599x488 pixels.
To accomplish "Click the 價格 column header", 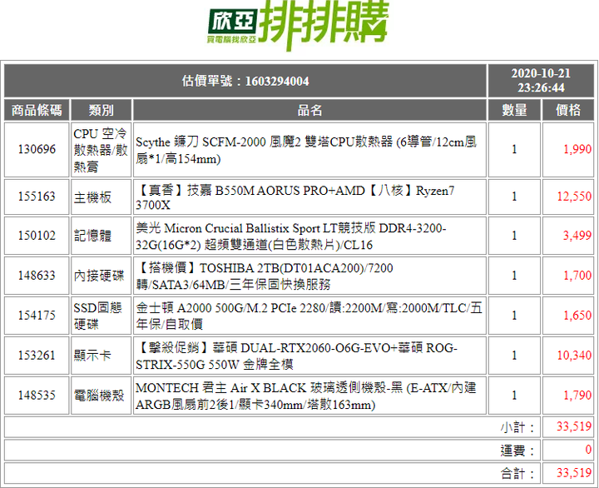I will tap(568, 110).
